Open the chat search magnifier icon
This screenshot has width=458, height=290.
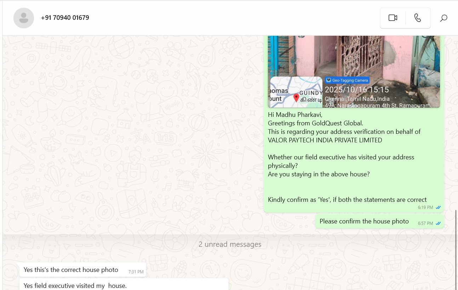(x=443, y=18)
